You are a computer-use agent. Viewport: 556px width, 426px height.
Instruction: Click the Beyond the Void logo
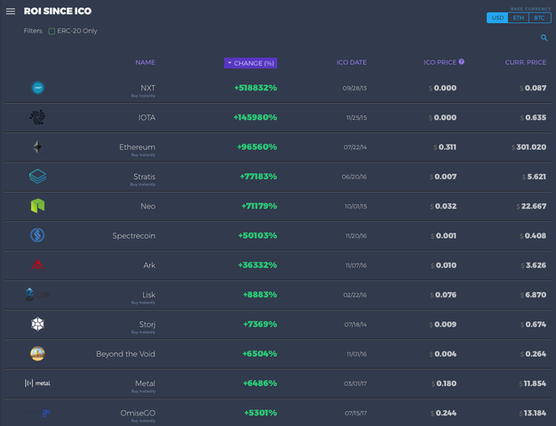click(37, 353)
